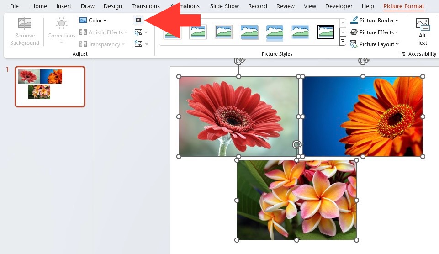Open the Picture Styles dialog launcher
Image resolution: width=439 pixels, height=254 pixels.
point(403,54)
